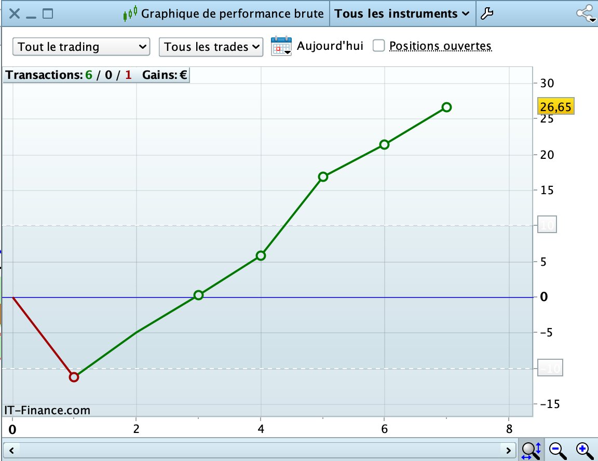
Task: Minimize the performance chart window
Action: click(x=31, y=17)
